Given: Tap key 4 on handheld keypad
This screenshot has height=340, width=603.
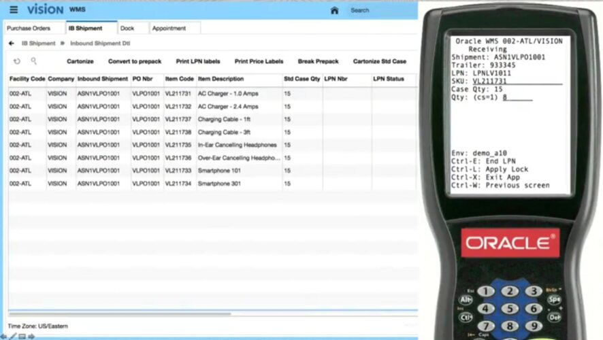Looking at the screenshot, I should click(486, 309).
